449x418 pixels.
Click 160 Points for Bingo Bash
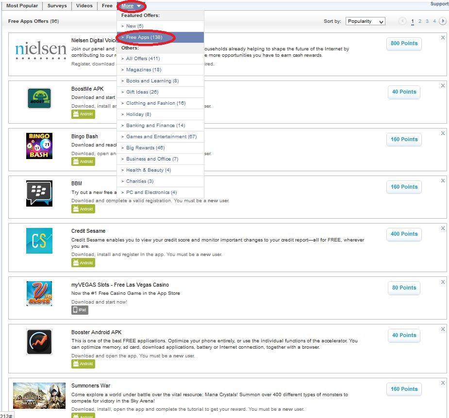click(x=404, y=140)
